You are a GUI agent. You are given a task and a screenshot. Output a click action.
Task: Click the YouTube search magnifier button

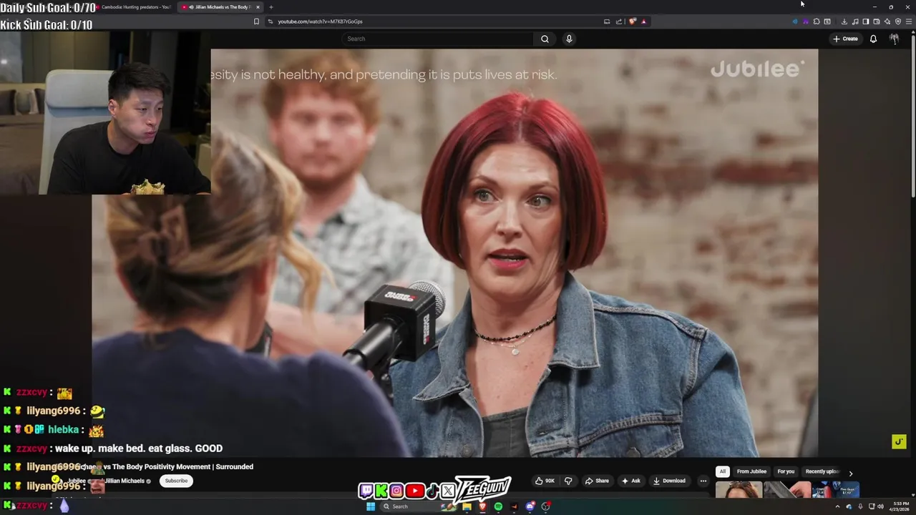click(x=545, y=39)
